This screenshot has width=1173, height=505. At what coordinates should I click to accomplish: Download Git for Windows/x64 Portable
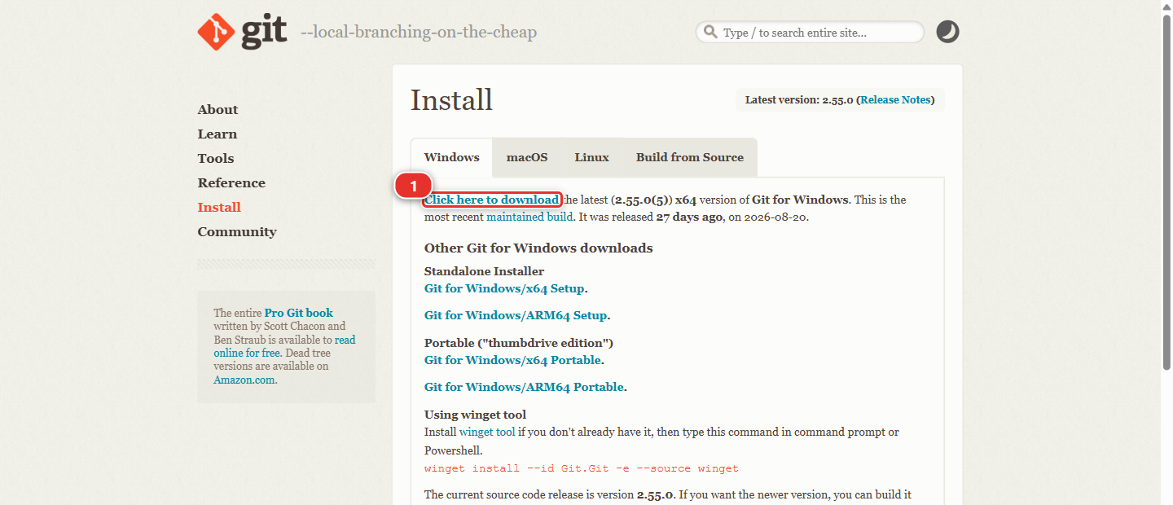(512, 360)
